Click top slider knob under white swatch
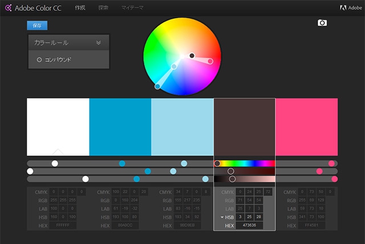The image size is (365, 244). point(55,163)
